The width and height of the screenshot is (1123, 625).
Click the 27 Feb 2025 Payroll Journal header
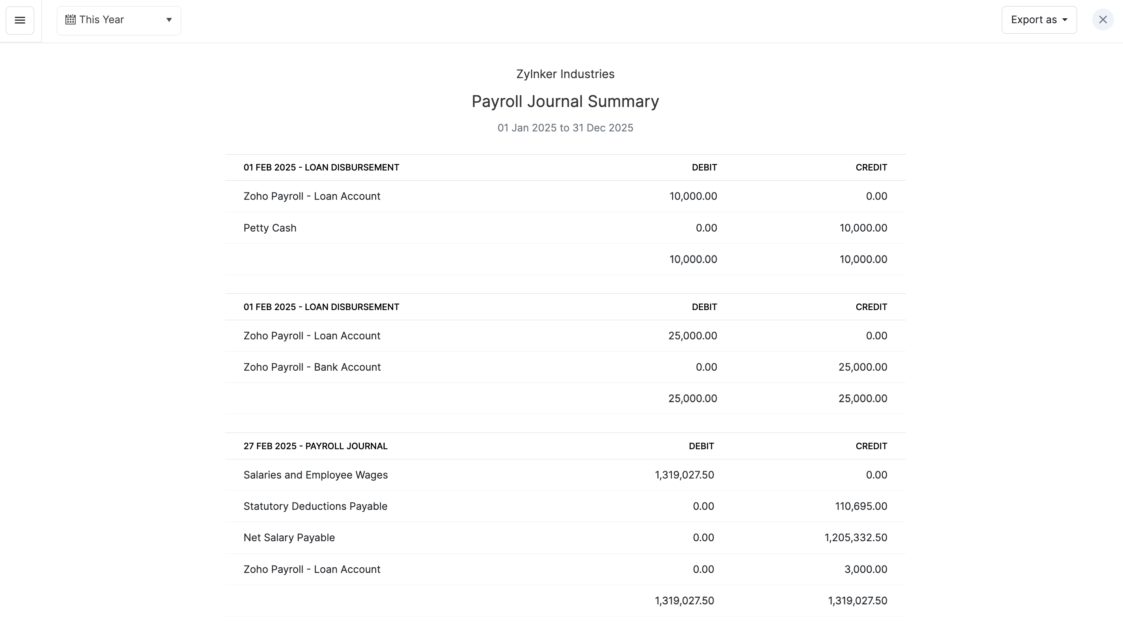pos(315,446)
